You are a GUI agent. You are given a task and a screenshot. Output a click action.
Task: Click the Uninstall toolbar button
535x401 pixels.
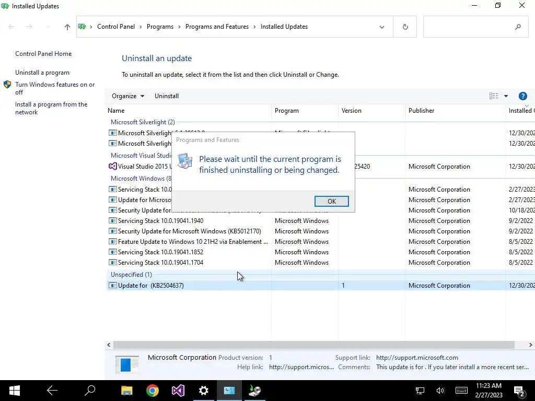[167, 96]
